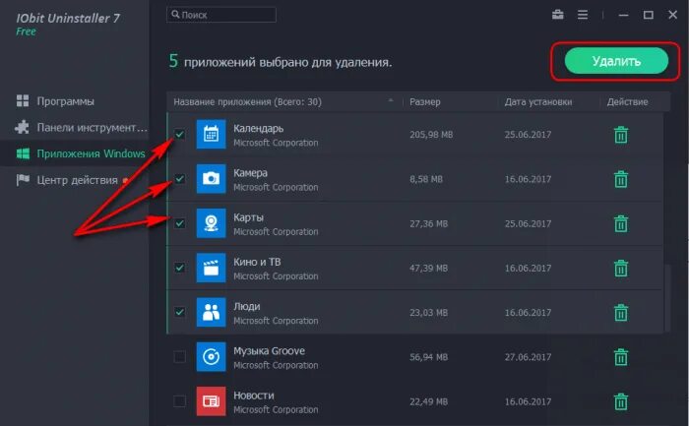Click the Карты app icon
689x426 pixels.
pyautogui.click(x=211, y=223)
